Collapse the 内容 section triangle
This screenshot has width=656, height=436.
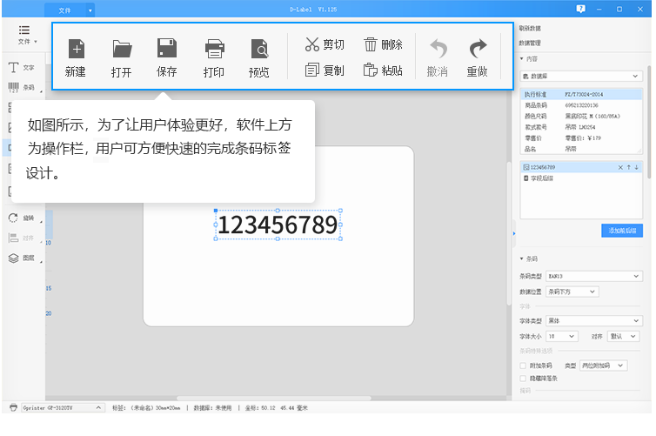[x=521, y=58]
